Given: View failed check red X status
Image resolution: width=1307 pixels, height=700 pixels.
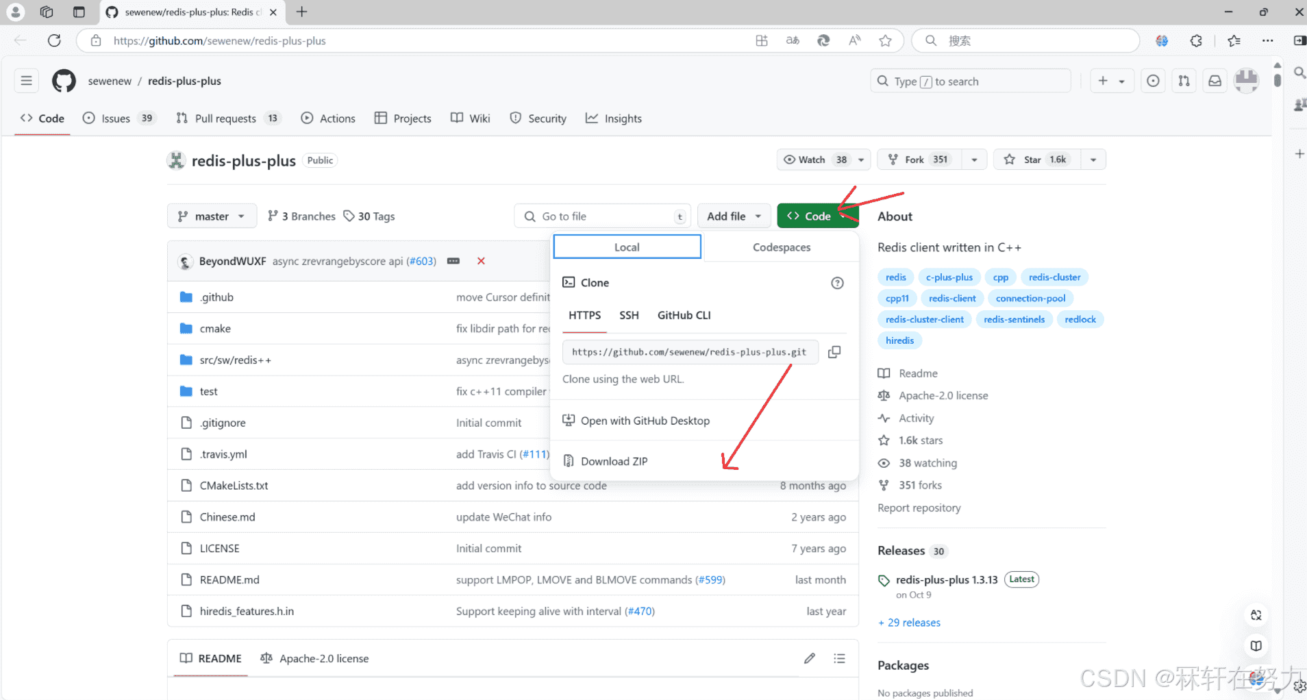Looking at the screenshot, I should [x=481, y=261].
